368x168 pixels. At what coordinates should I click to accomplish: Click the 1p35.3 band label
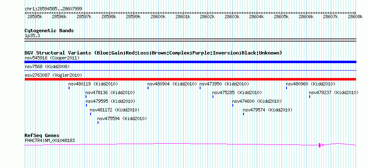pos(32,36)
